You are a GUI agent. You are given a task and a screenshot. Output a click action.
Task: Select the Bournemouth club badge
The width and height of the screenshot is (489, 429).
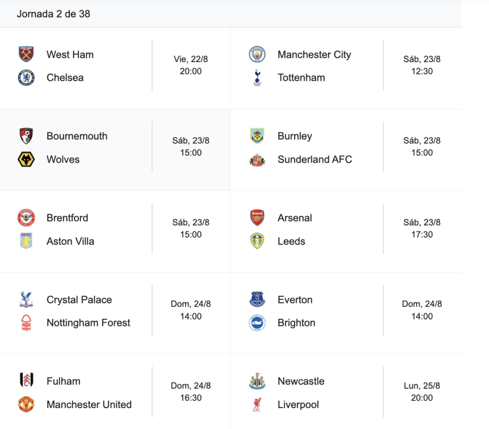click(26, 136)
